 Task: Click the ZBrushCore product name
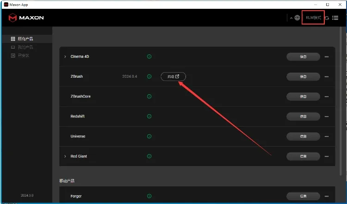tap(81, 96)
